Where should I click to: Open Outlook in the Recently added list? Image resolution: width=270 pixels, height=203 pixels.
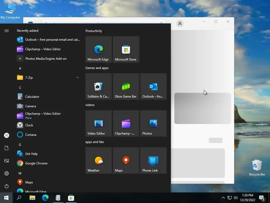point(48,40)
